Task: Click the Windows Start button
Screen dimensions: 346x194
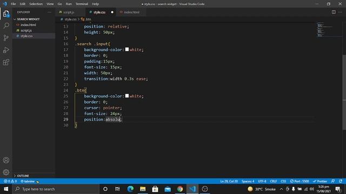Action: pyautogui.click(x=6, y=189)
